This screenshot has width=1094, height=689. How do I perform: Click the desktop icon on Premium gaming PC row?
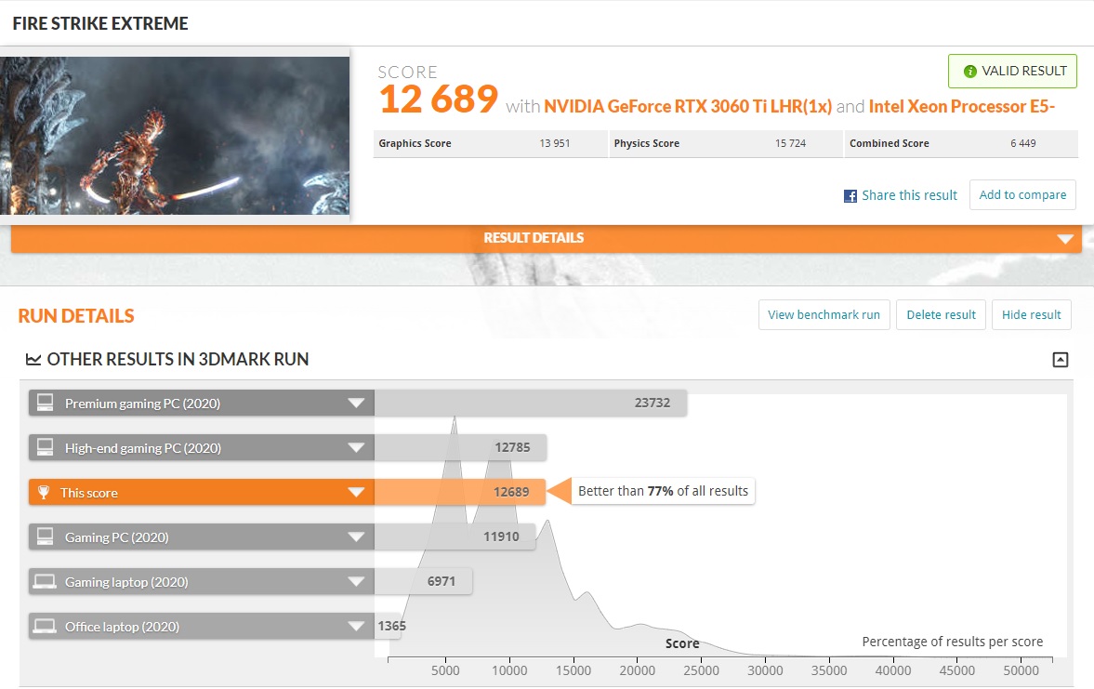coord(46,403)
